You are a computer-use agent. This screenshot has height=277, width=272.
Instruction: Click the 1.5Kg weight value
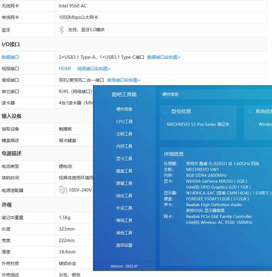65,218
